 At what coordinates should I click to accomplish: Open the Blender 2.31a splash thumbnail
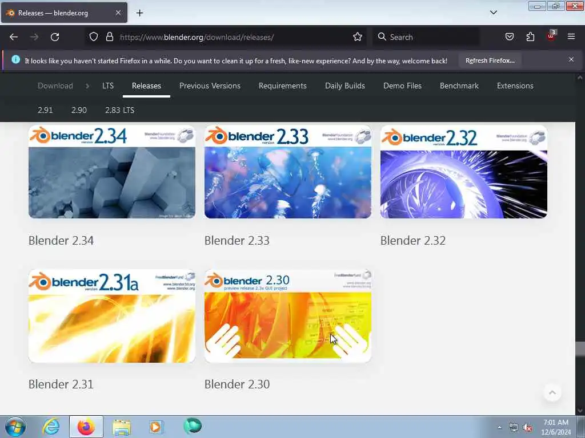112,316
